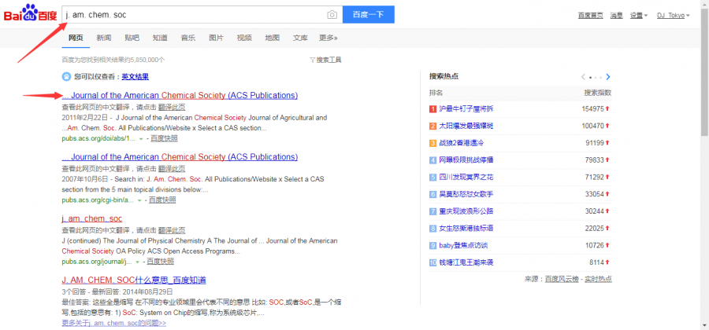
Task: Open hot search 女生怒撕港独标语
Action: (466, 228)
